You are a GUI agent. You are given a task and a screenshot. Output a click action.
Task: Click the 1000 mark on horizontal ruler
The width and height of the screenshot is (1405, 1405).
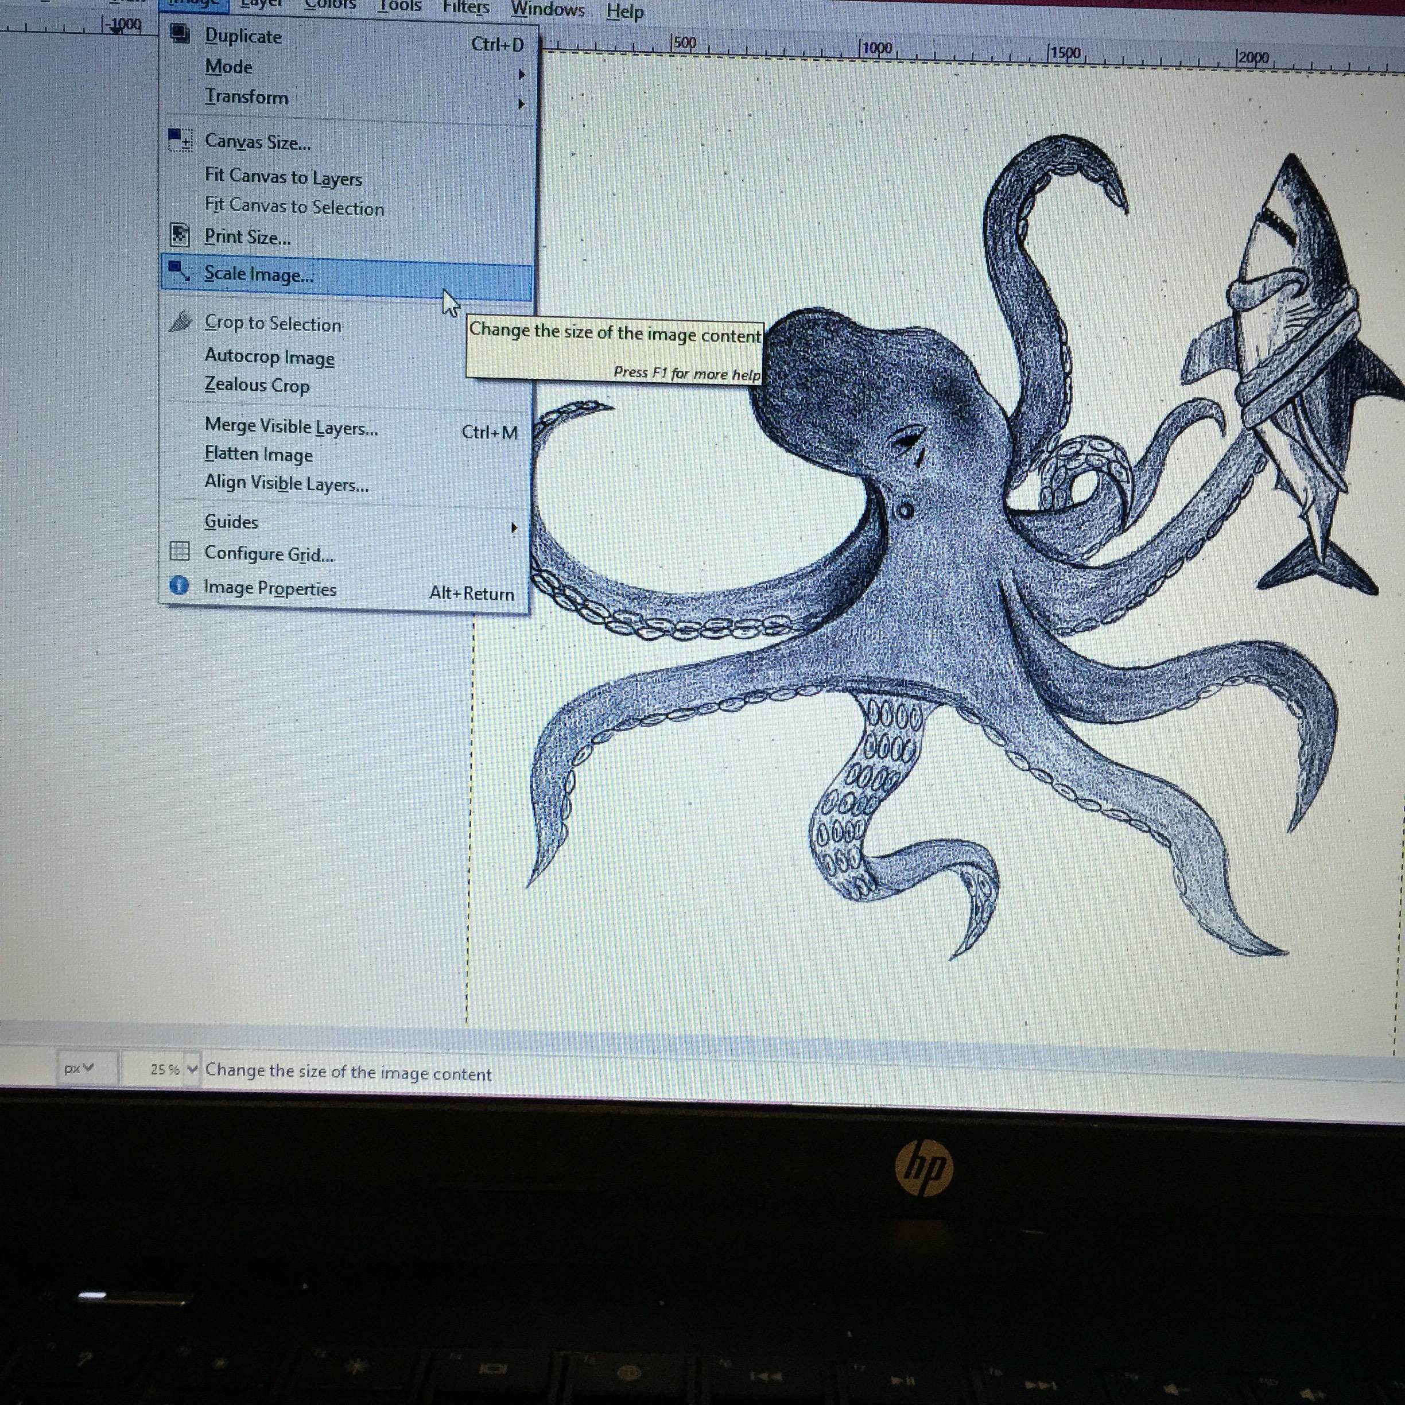tap(877, 49)
